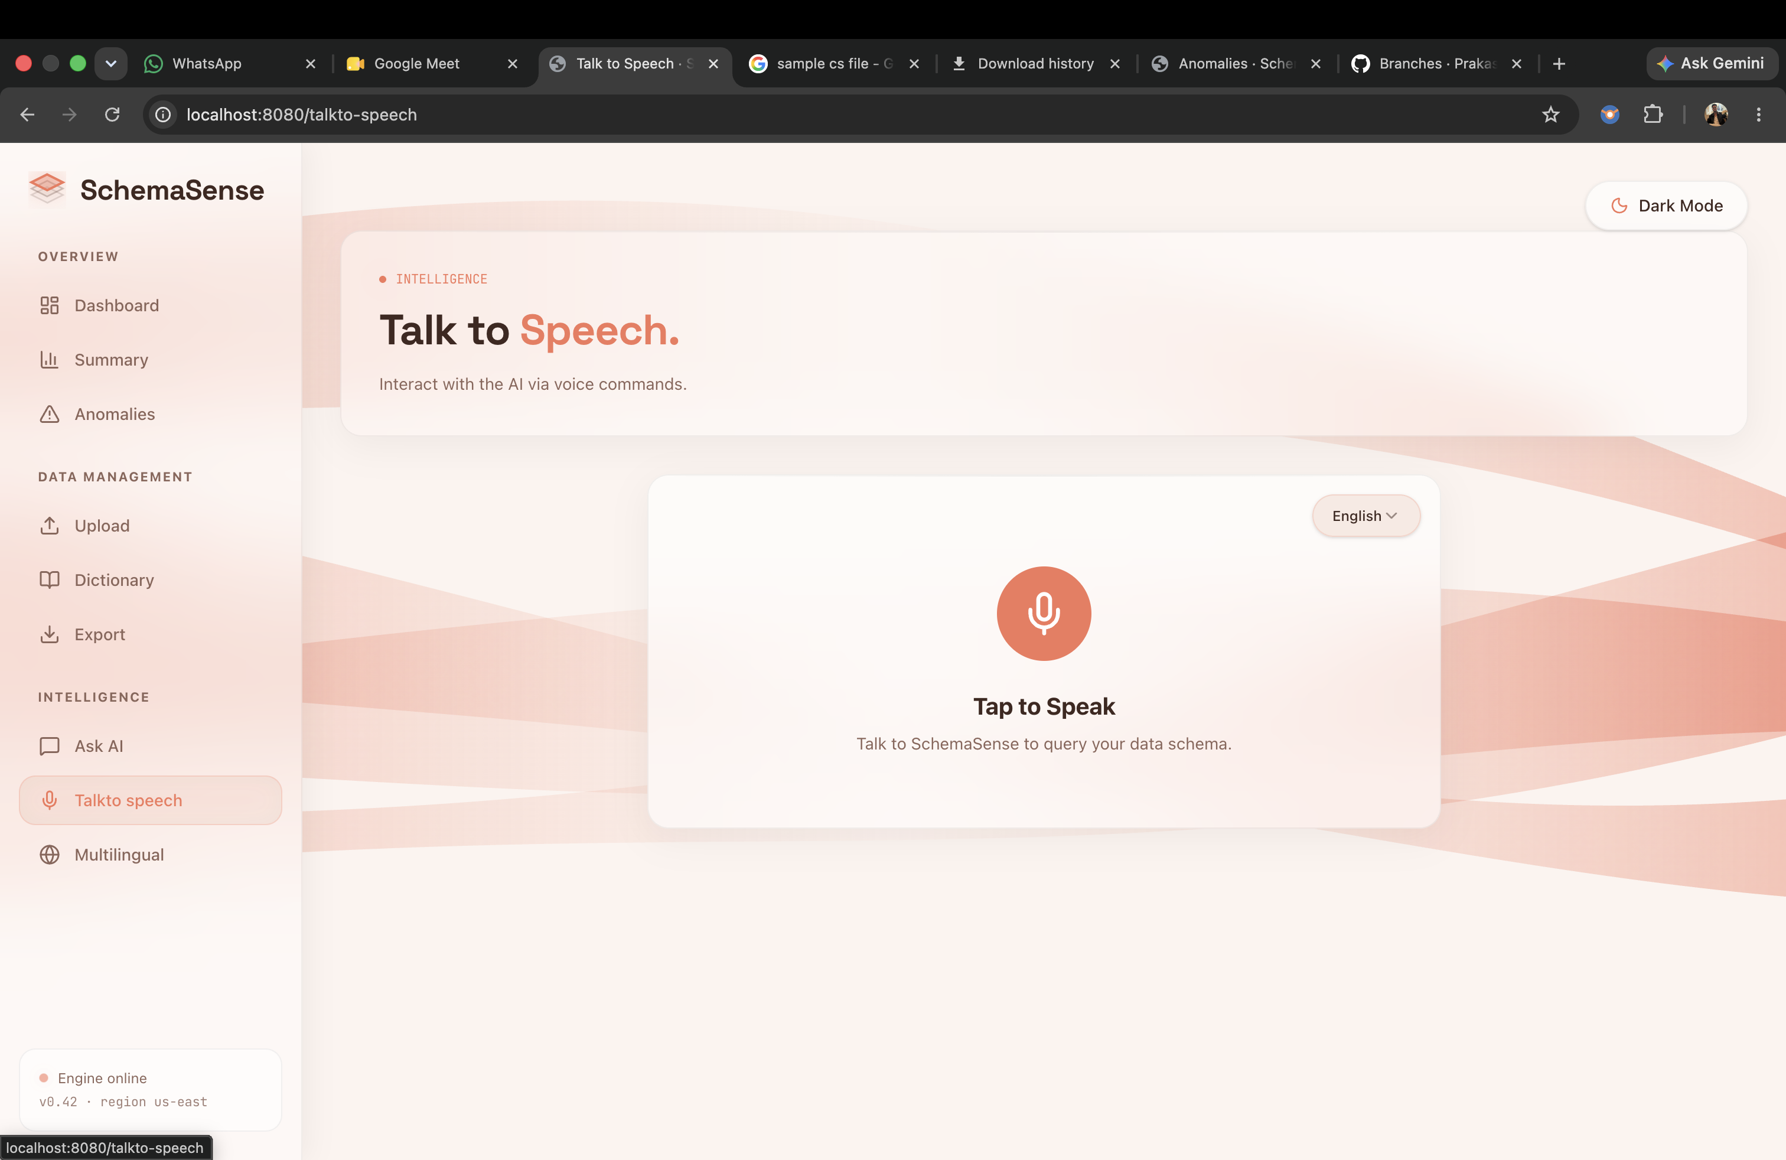
Task: Open the English language dropdown
Action: [1365, 516]
